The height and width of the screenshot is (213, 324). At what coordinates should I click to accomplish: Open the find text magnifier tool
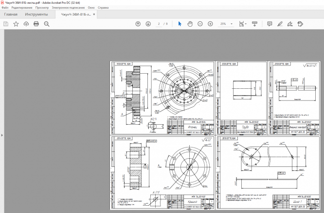coord(47,24)
